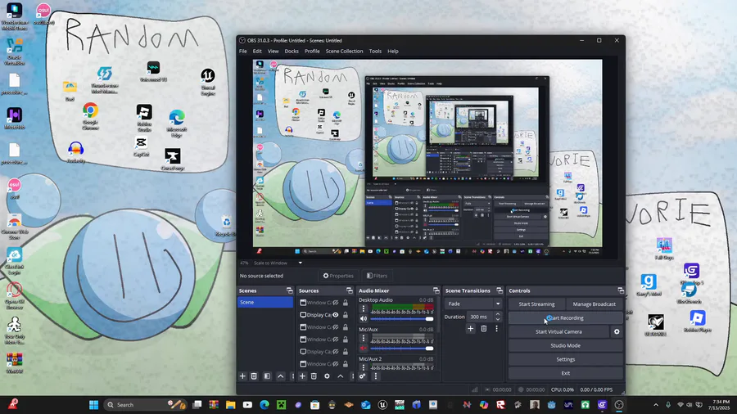737x414 pixels.
Task: Toggle Studio Mode
Action: (x=565, y=345)
